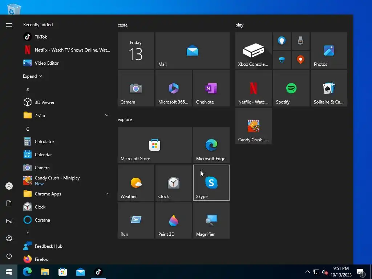Expand the Chrome Apps folder
The image size is (372, 279).
[66, 194]
